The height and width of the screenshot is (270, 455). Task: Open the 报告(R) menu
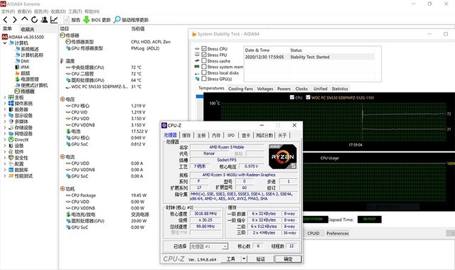[x=41, y=11]
